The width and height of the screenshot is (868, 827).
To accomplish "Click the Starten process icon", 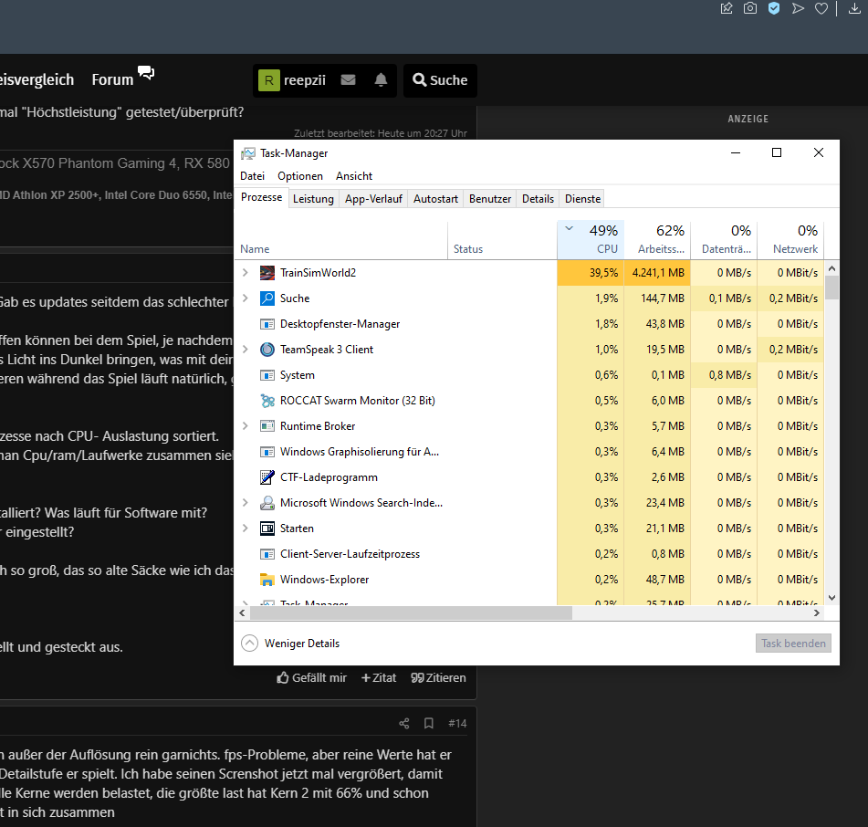I will [267, 529].
